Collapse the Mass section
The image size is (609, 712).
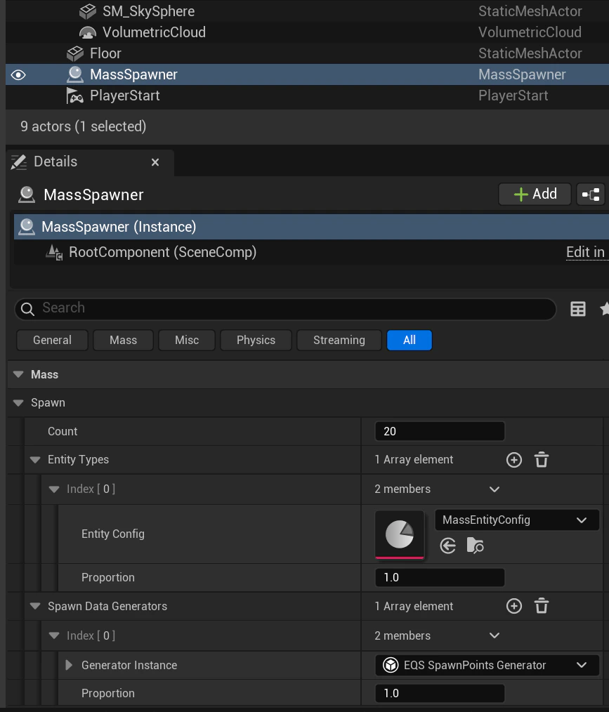[18, 375]
